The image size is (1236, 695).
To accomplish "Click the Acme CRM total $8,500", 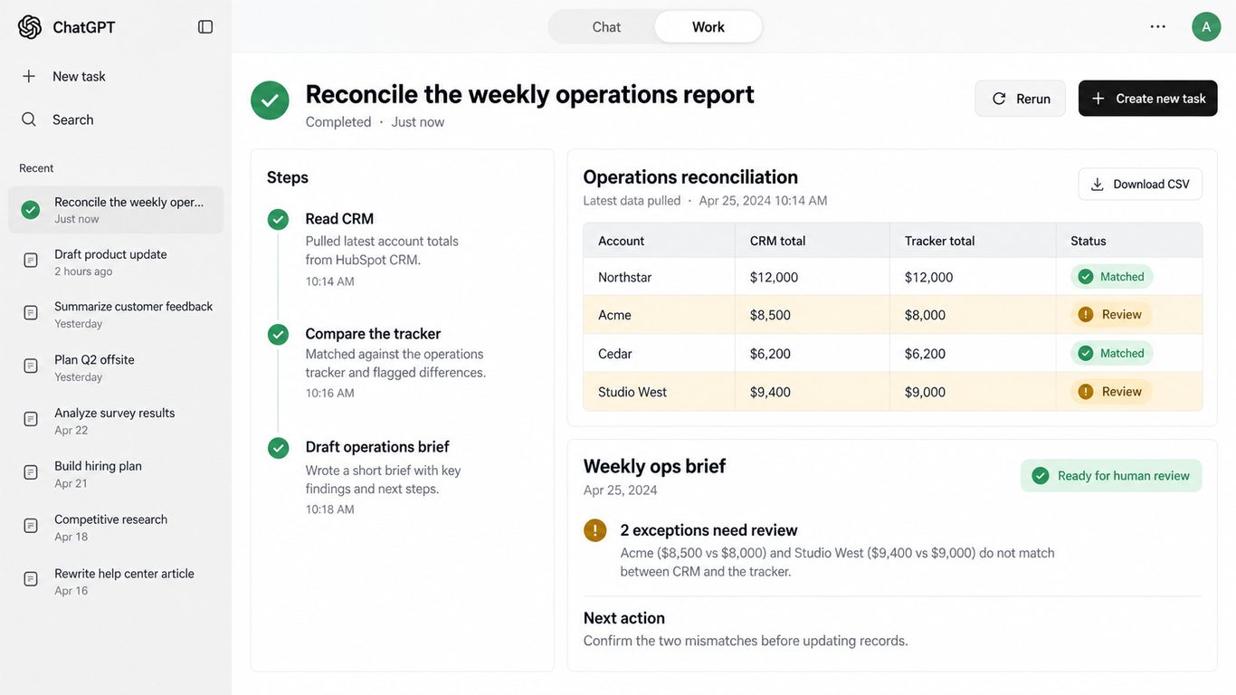I will pos(770,315).
